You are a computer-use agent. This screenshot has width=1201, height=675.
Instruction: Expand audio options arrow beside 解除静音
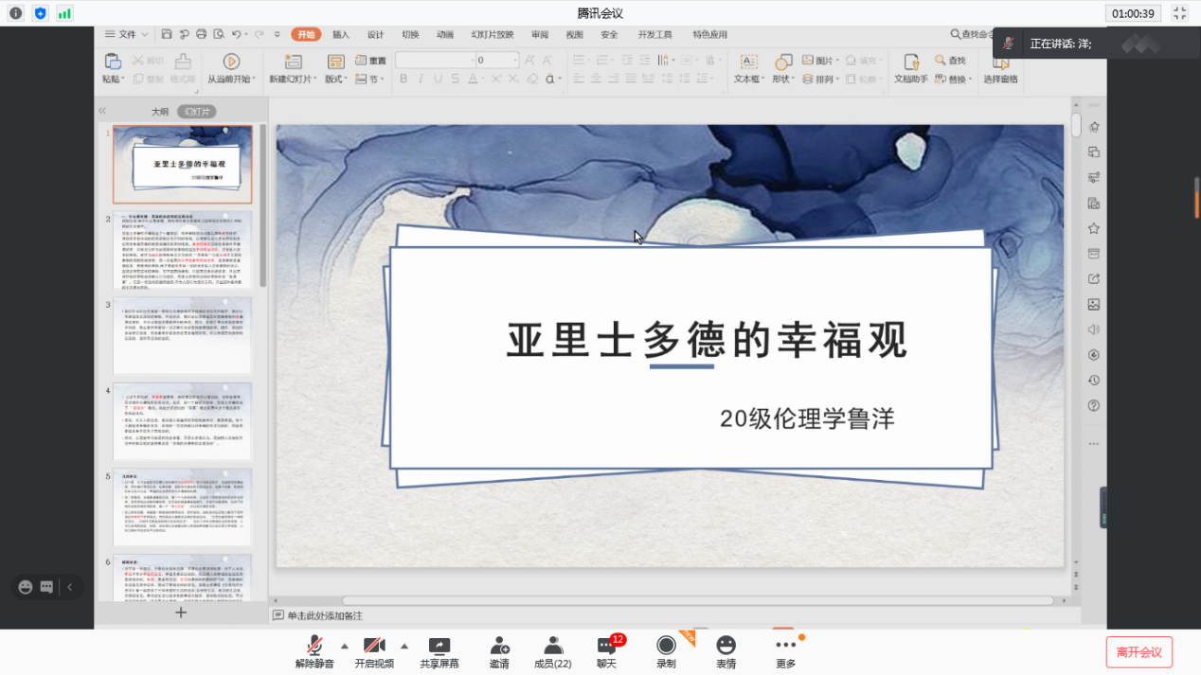(344, 647)
